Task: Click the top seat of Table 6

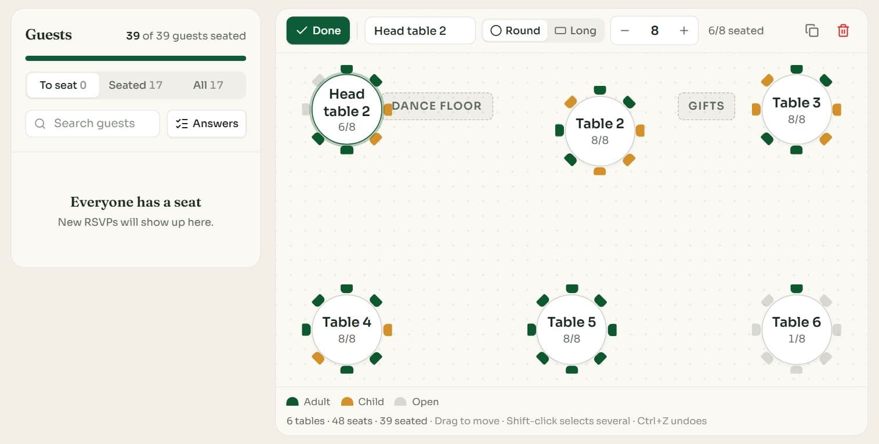Action: click(x=797, y=288)
